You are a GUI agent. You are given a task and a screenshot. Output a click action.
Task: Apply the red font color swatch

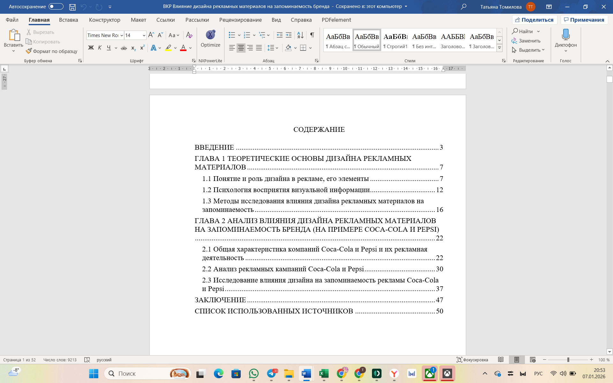183,48
